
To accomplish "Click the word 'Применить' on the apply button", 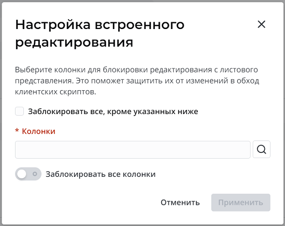I will click(240, 203).
